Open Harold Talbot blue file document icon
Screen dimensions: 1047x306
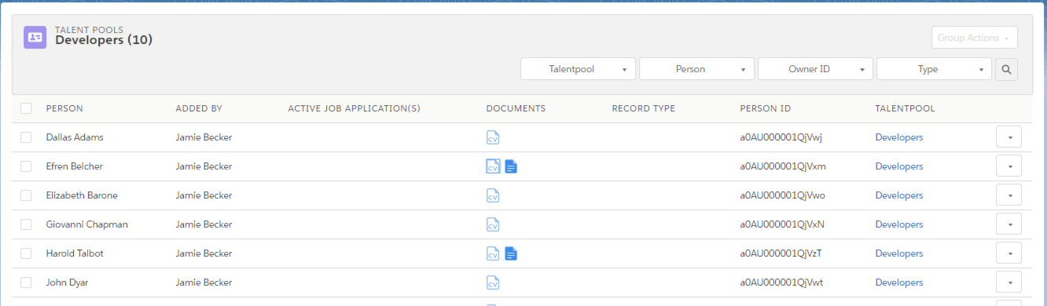pos(511,253)
